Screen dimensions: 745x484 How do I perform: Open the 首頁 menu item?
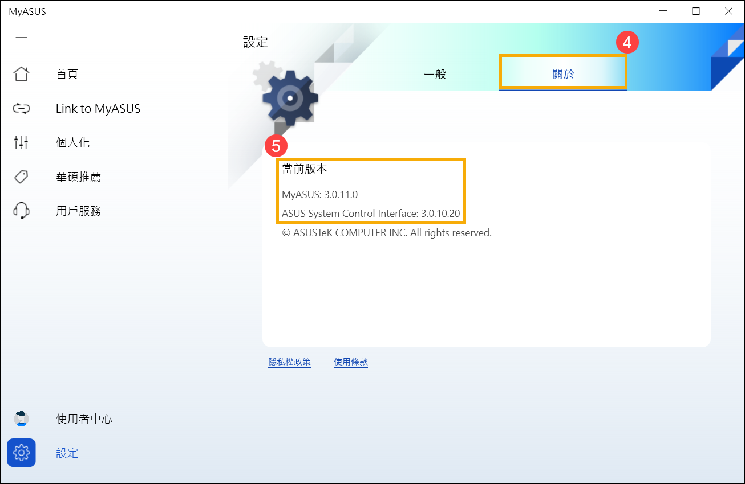pos(67,74)
